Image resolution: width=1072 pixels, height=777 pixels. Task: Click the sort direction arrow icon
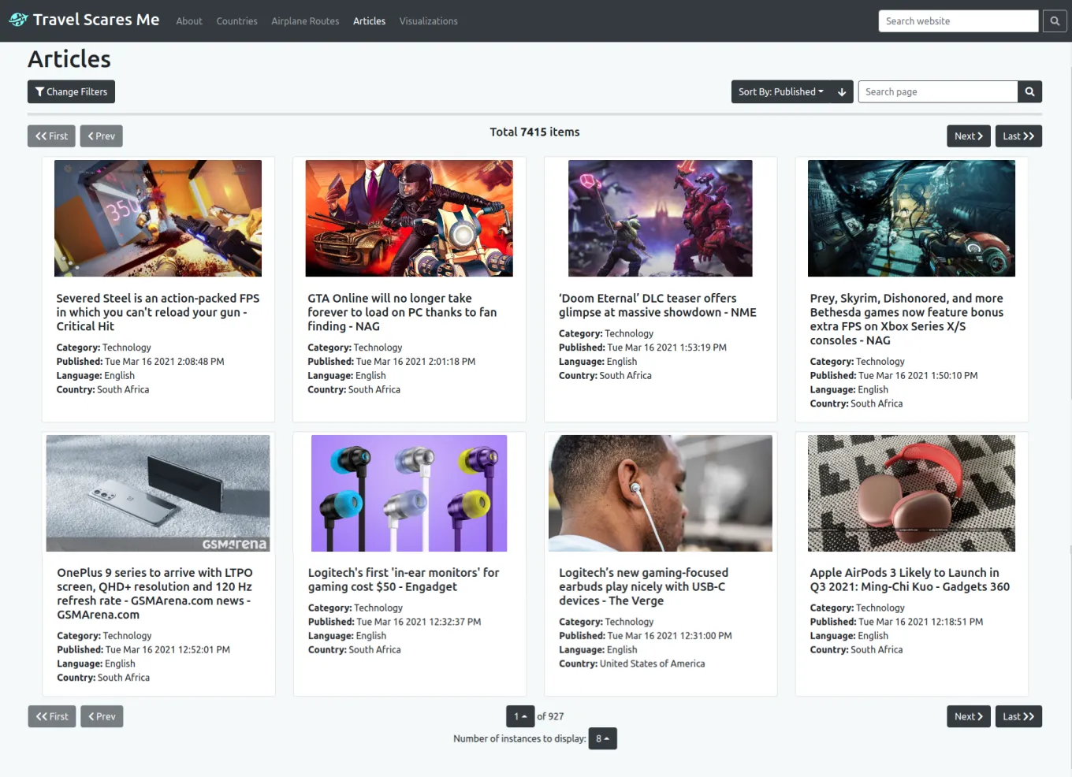pos(841,91)
